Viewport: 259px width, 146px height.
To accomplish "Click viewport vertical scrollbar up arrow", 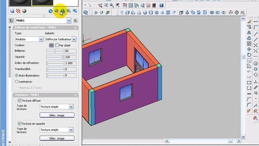I will (243, 19).
